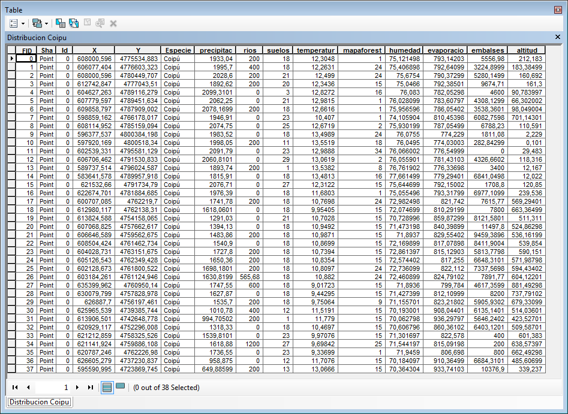The width and height of the screenshot is (568, 414).
Task: Click the row selector box for FID 20
Action: [x=11, y=226]
